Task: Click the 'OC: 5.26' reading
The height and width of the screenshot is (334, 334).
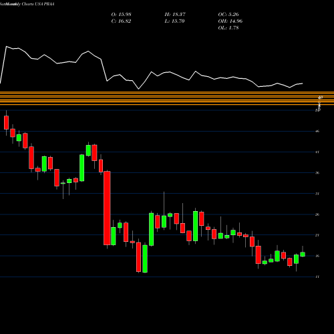Action: point(228,15)
